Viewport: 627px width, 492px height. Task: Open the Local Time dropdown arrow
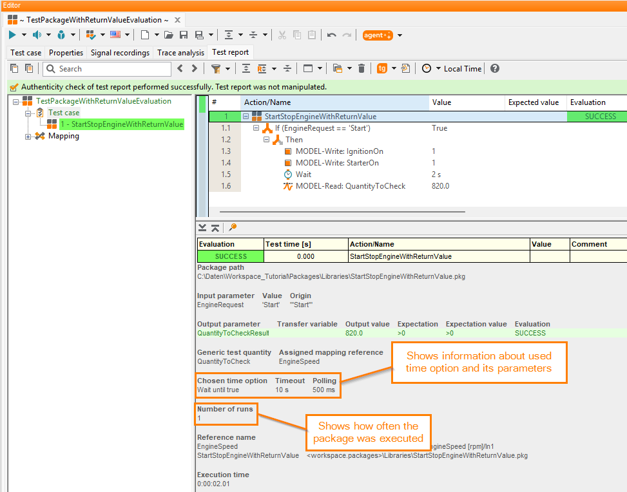[x=438, y=69]
